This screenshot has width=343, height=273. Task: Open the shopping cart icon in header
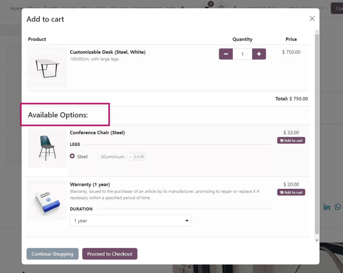click(x=207, y=7)
